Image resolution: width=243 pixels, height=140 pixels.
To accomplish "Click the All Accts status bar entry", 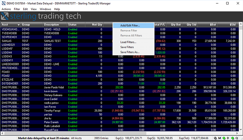I will click(76, 138).
